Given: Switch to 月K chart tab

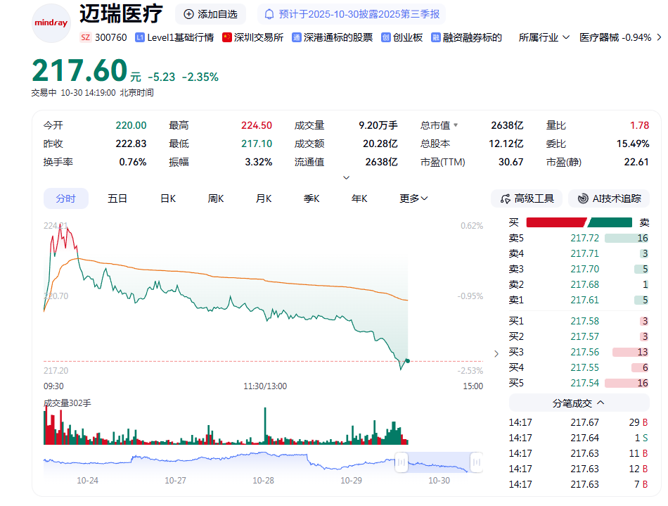Looking at the screenshot, I should click(x=263, y=198).
